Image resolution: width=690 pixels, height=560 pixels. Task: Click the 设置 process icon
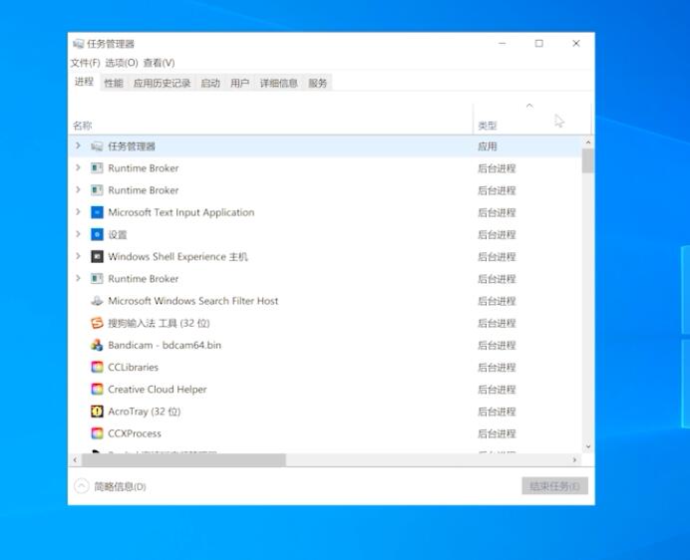[97, 234]
